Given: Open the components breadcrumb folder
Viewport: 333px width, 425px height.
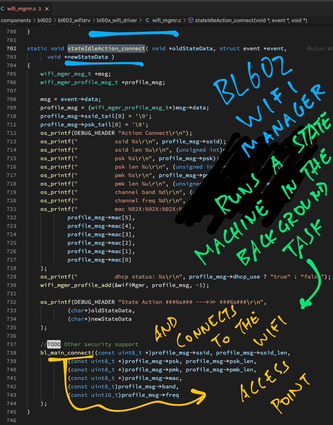Looking at the screenshot, I should pos(16,20).
